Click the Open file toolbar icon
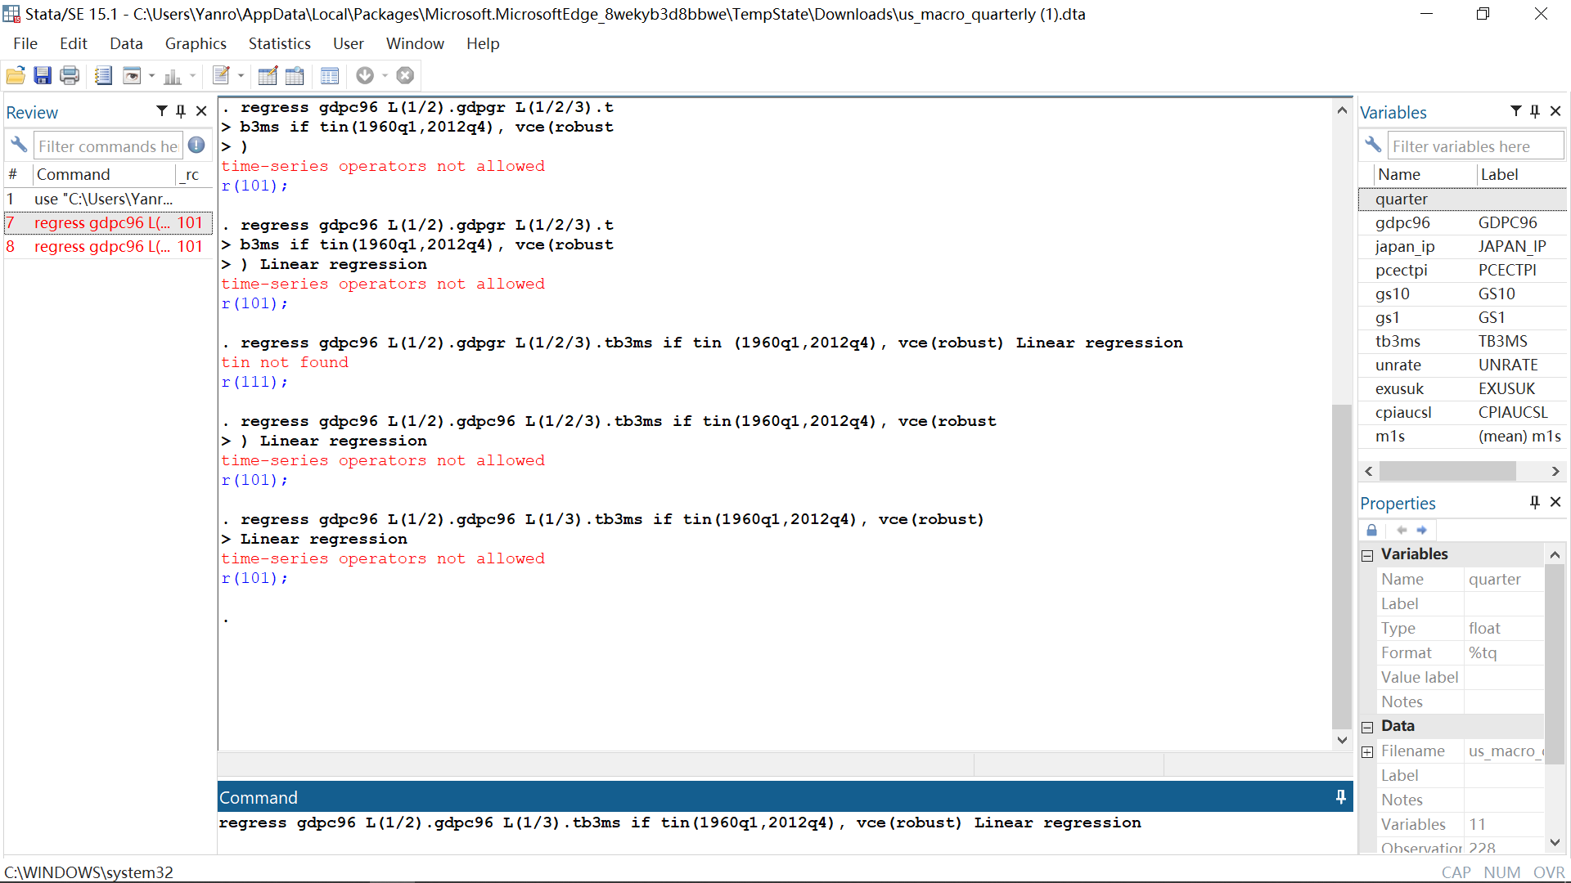This screenshot has height=883, width=1571. (16, 76)
